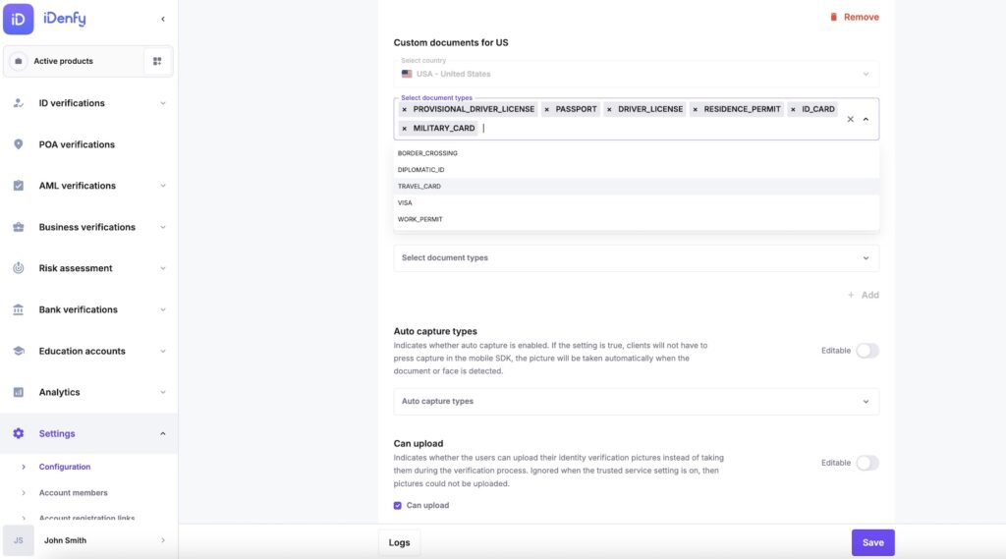Select WORK_PERMIT option
This screenshot has height=559, width=1006.
pos(636,219)
